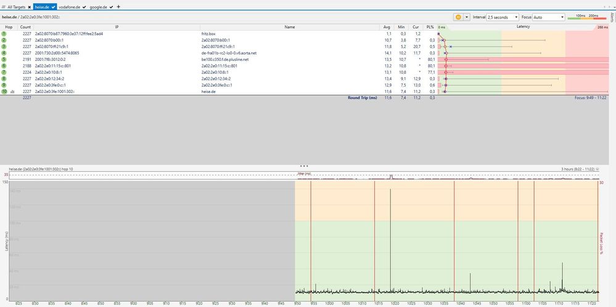This screenshot has height=307, width=616.
Task: Select the hop 6 green circle icon
Action: (4, 66)
